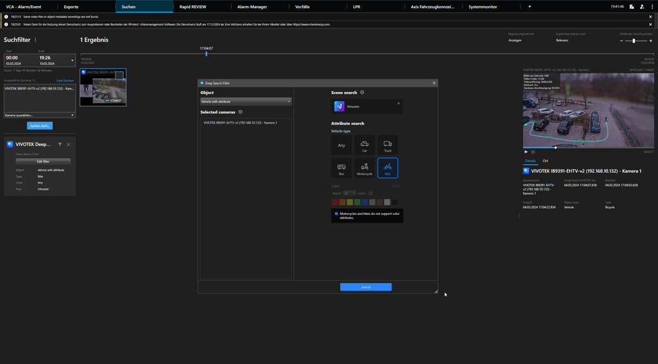
Task: Tick the checkbox on the result thumbnail
Action: click(119, 76)
